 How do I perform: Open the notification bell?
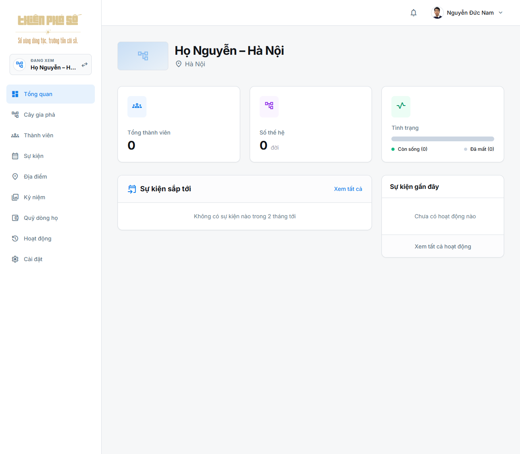pyautogui.click(x=414, y=13)
